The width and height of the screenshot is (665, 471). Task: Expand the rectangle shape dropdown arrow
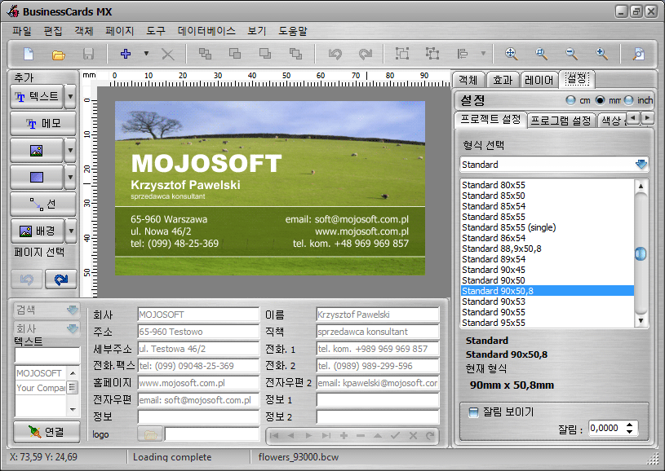[70, 177]
